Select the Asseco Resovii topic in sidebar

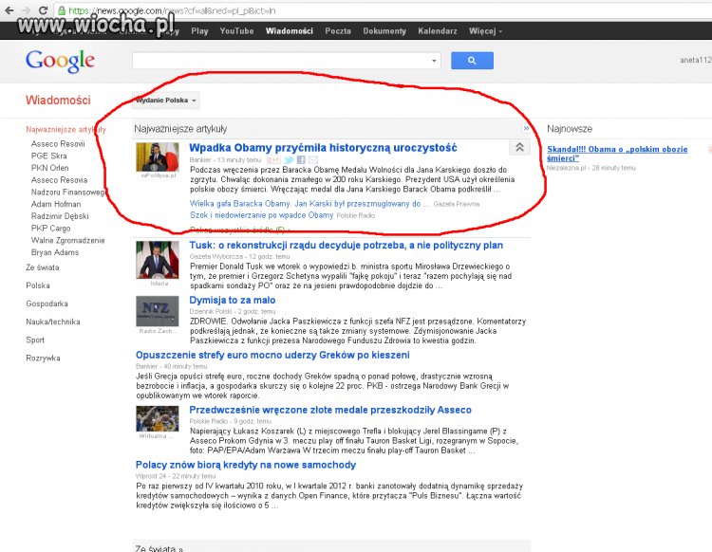coord(58,144)
